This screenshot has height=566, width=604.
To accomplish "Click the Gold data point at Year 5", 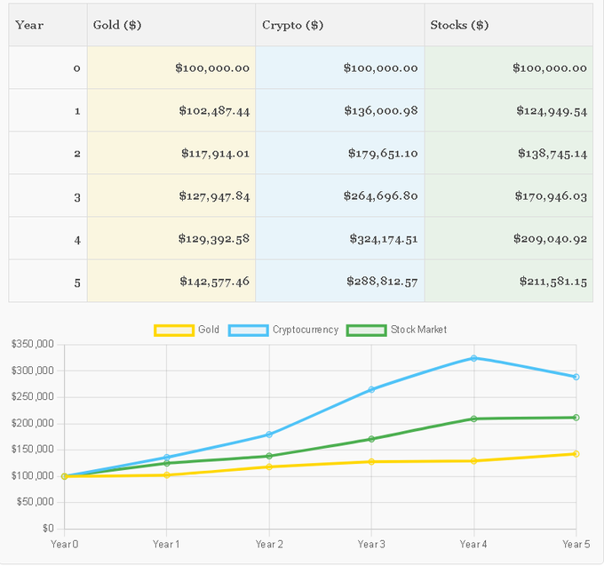I will tap(576, 454).
